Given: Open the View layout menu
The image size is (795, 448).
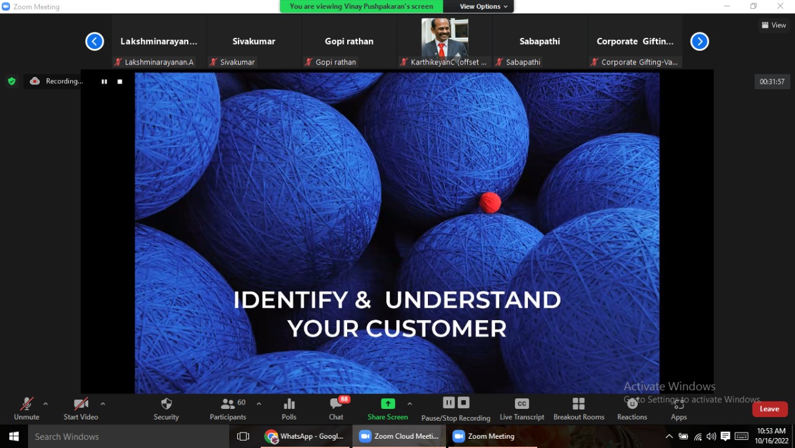Looking at the screenshot, I should (x=774, y=25).
